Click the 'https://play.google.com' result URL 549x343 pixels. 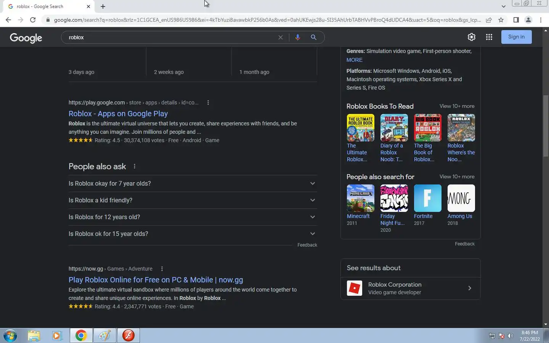click(x=96, y=103)
